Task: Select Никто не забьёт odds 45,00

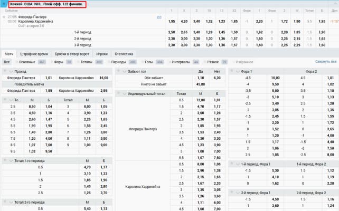Action: pos(201,84)
